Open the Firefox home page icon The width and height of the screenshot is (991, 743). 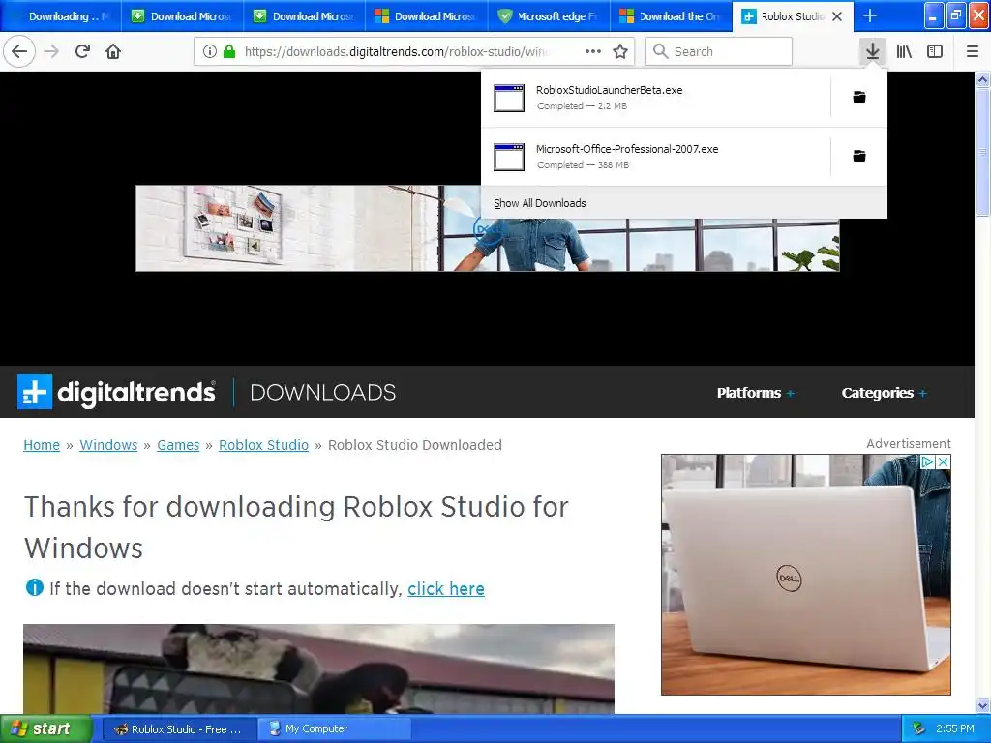click(113, 51)
